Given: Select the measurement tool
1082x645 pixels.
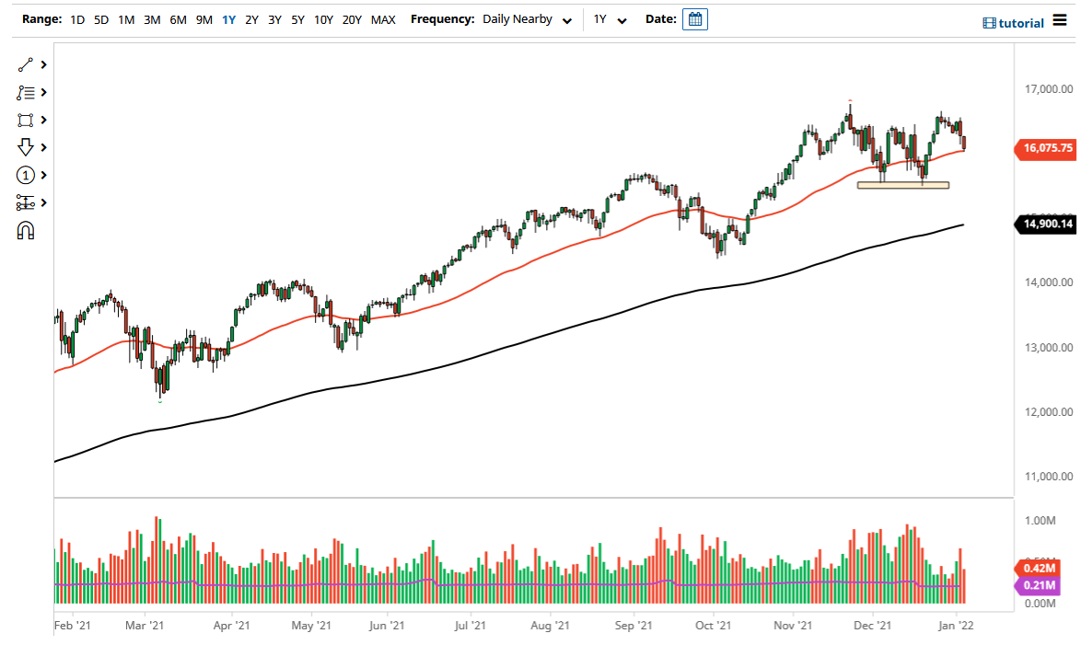Looking at the screenshot, I should pos(25,202).
